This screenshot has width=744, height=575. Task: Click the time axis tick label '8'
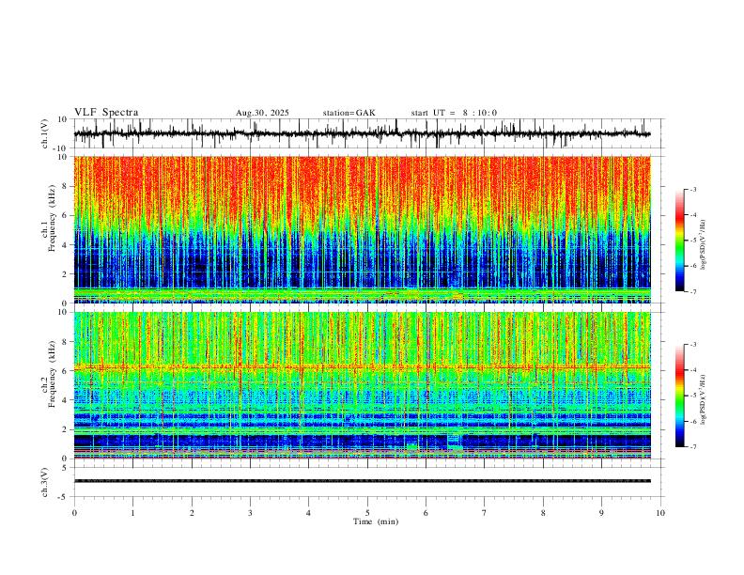point(543,513)
